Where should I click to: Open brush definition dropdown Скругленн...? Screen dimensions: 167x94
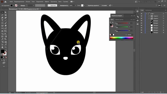pyautogui.click(x=58, y=5)
